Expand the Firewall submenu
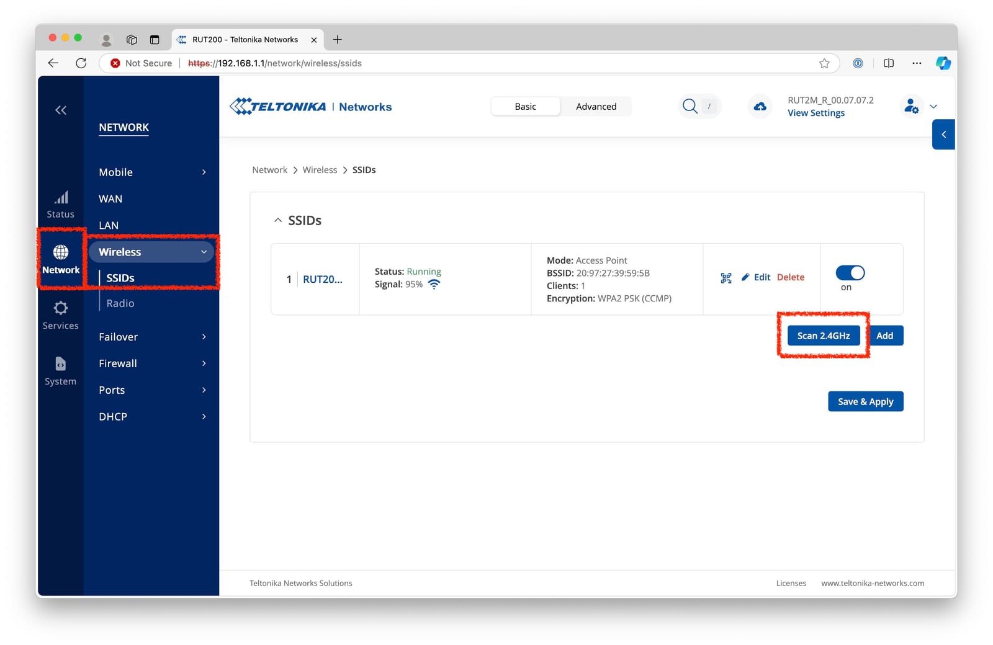The height and width of the screenshot is (645, 993). click(x=152, y=363)
